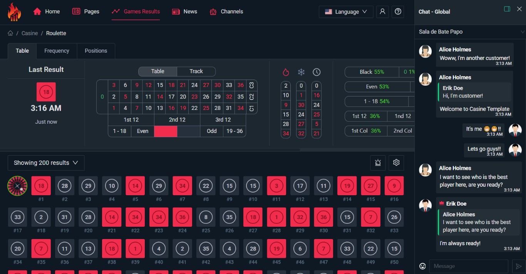Image resolution: width=526 pixels, height=274 pixels.
Task: Select the hot numbers flame icon
Action: [286, 72]
